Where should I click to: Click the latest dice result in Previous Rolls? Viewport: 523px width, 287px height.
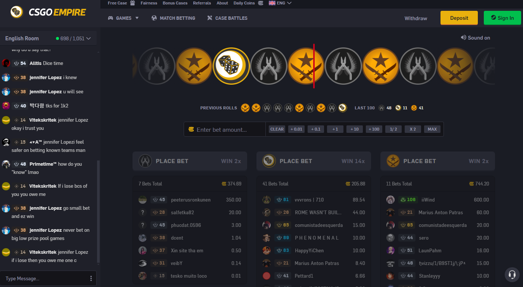(x=342, y=108)
